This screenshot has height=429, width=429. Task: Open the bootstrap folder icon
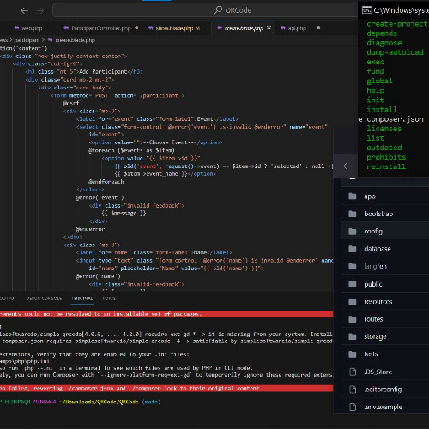pyautogui.click(x=353, y=214)
